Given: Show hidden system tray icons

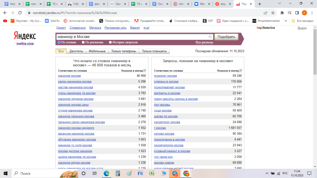Looking at the screenshot, I should coord(267,173).
